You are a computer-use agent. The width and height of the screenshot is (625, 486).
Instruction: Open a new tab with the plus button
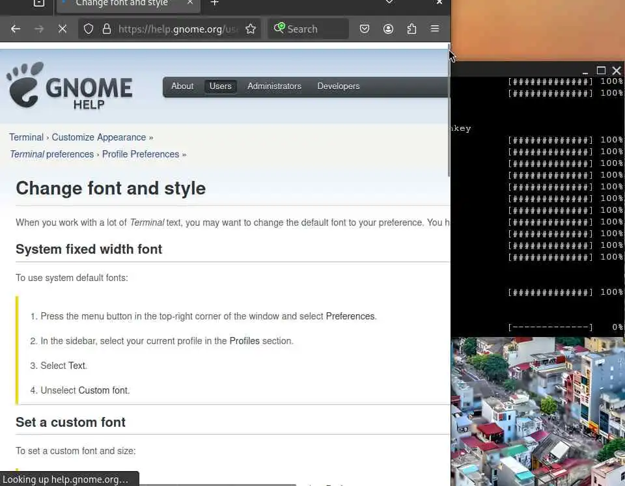(214, 3)
